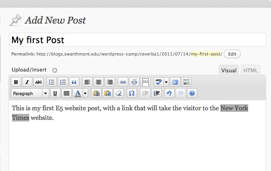The width and height of the screenshot is (271, 171).
Task: Open the Paragraph format dropdown
Action: click(x=30, y=93)
